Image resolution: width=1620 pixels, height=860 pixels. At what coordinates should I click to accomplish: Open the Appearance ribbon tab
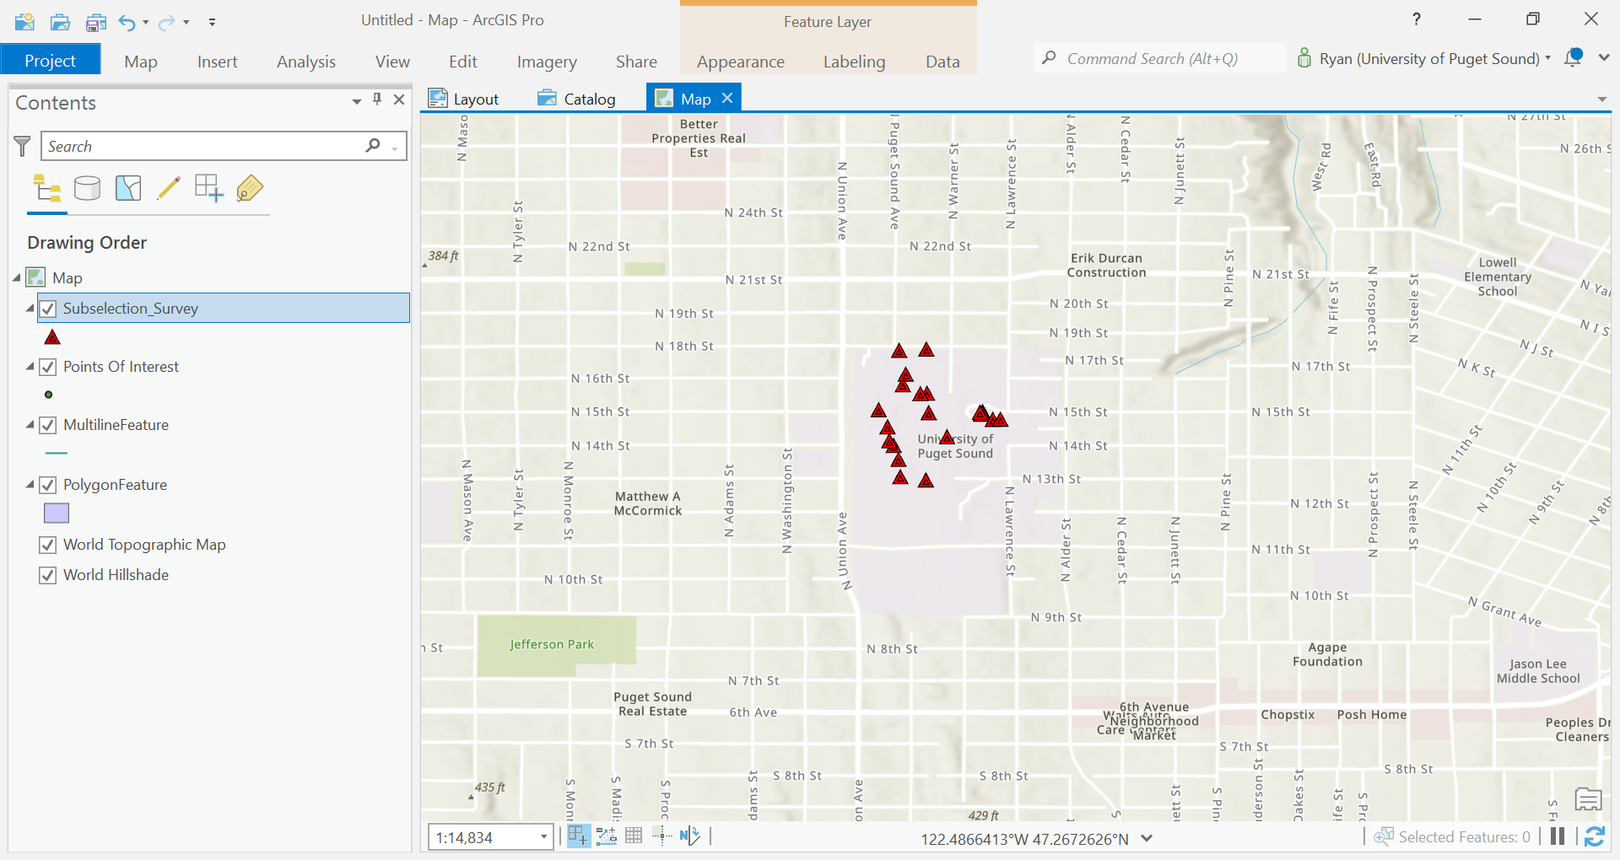click(740, 61)
